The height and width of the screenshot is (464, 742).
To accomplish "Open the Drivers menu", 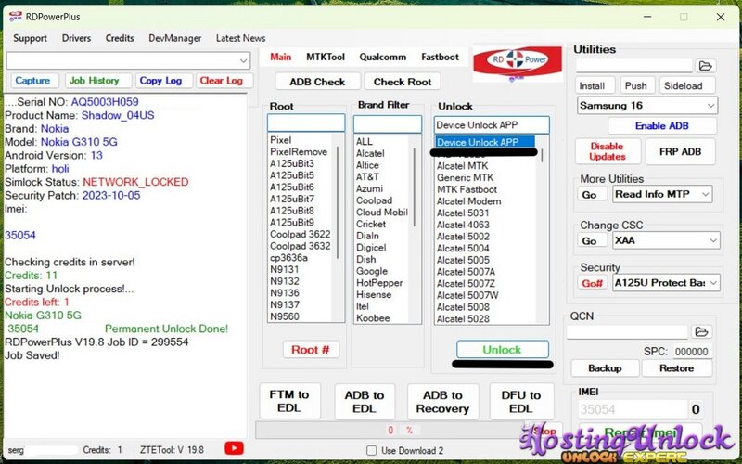I will tap(76, 38).
